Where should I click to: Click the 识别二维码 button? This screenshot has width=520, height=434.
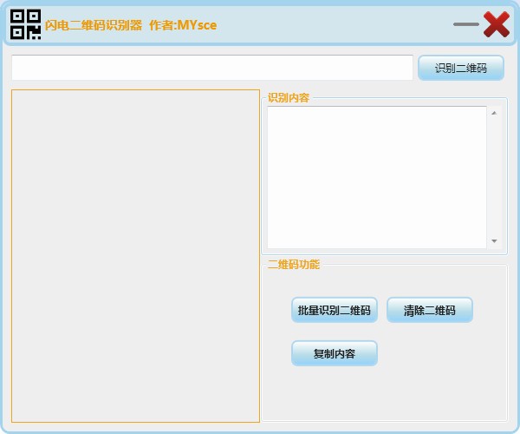(461, 68)
